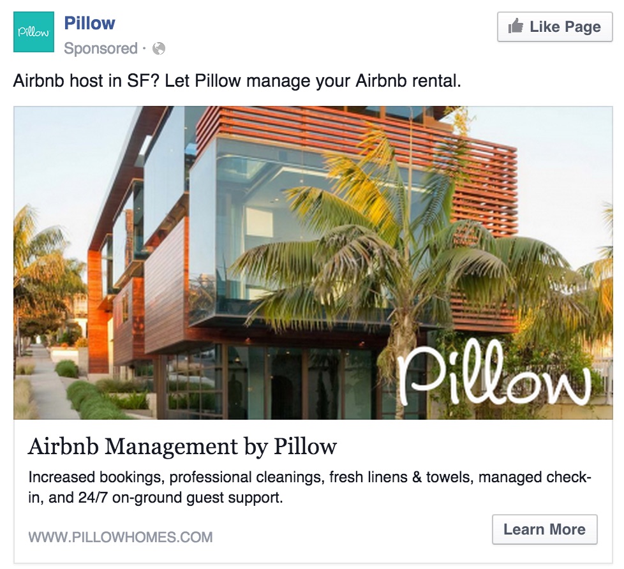The height and width of the screenshot is (569, 624).
Task: Click the public globe audience icon
Action: click(159, 48)
